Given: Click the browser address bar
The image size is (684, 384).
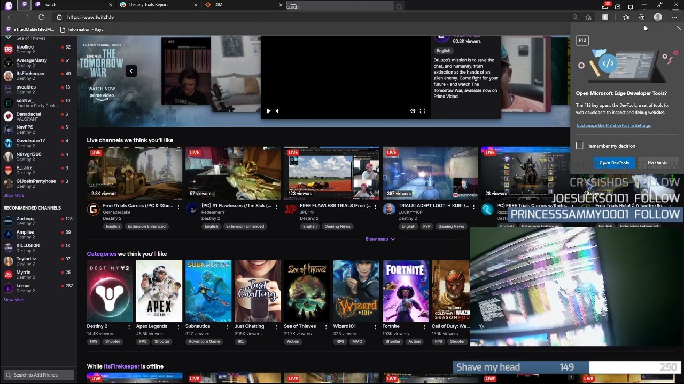Looking at the screenshot, I should coord(315,17).
